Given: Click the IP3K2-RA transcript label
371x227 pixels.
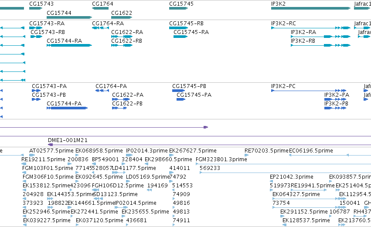Looking at the screenshot, I should point(303,32).
